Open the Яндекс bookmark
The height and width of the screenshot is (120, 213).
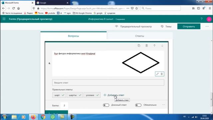[28, 13]
